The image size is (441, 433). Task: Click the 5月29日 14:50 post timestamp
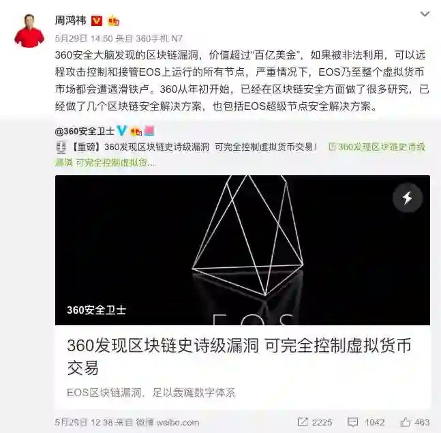[x=84, y=39]
